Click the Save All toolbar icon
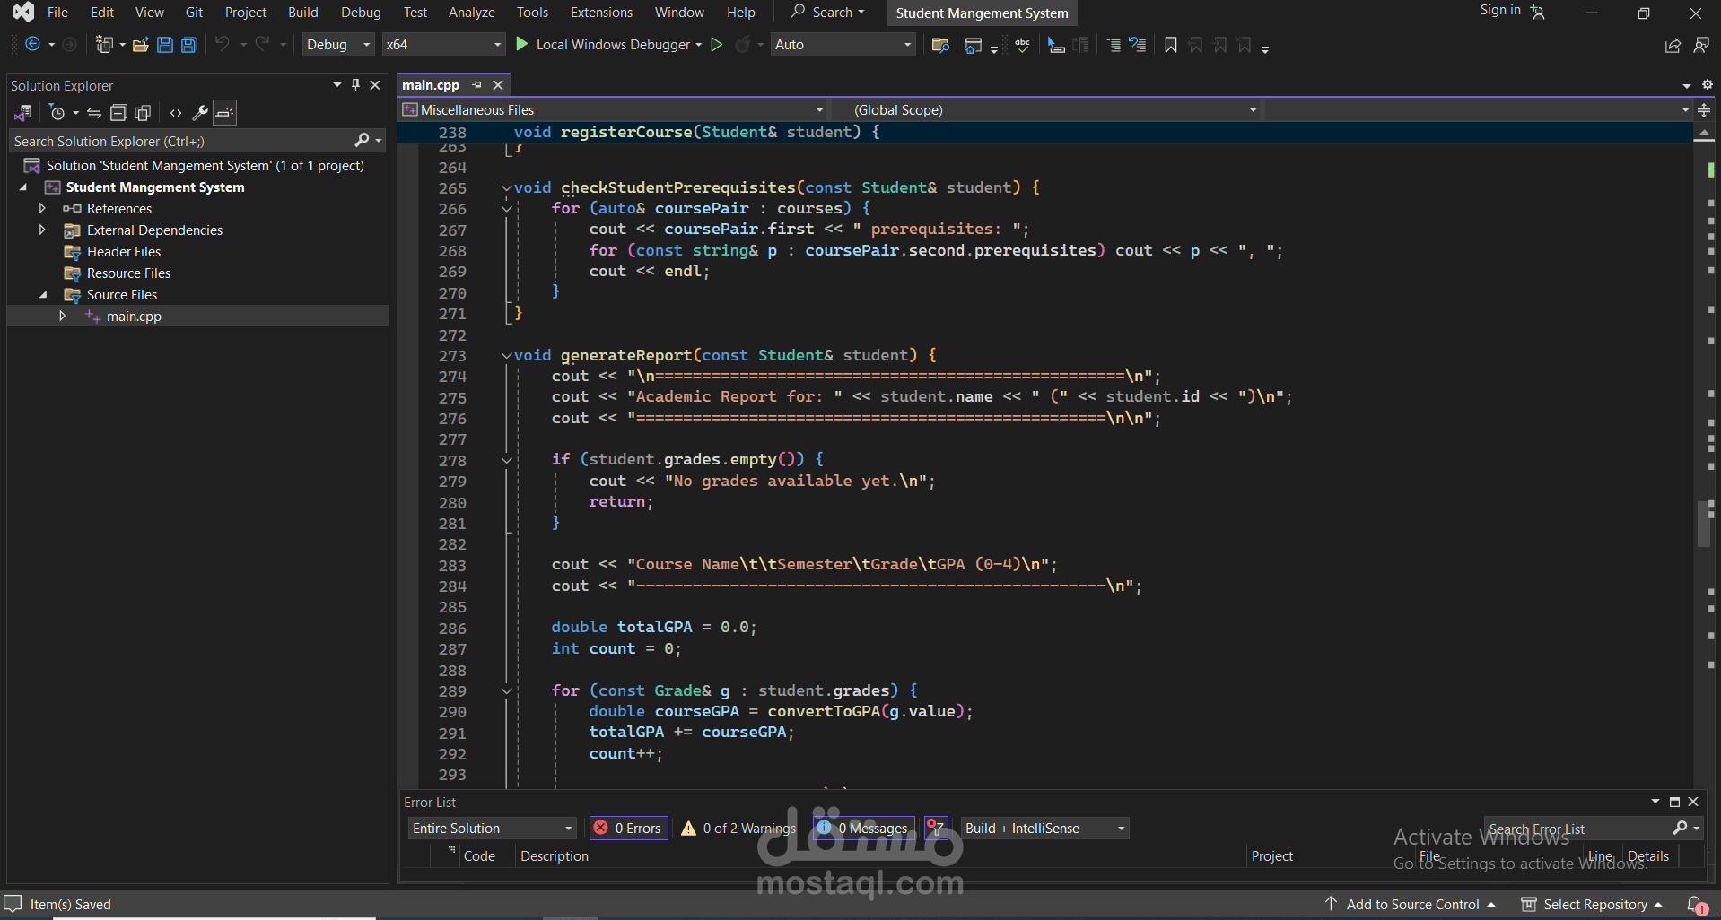1721x920 pixels. pyautogui.click(x=188, y=45)
